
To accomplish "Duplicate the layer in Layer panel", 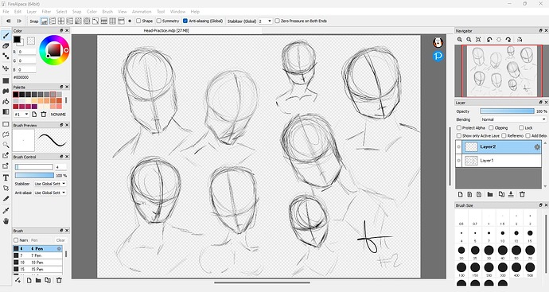I will click(x=501, y=194).
